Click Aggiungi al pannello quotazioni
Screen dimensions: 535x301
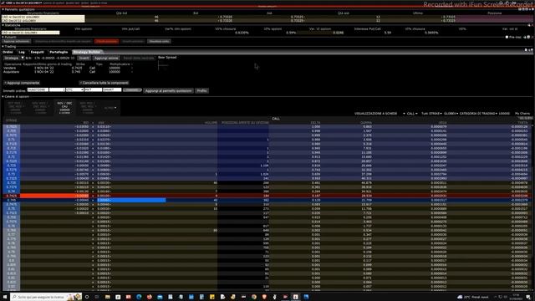(168, 91)
